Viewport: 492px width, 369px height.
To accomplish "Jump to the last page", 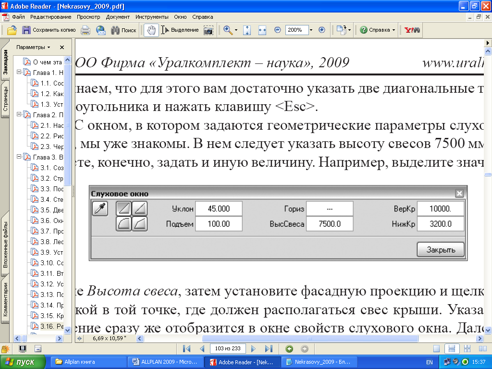I will (x=269, y=349).
